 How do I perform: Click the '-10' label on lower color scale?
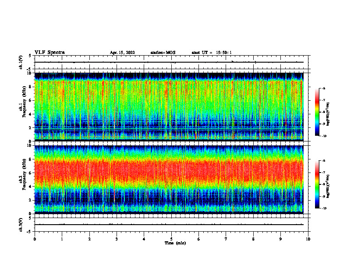pyautogui.click(x=324, y=208)
